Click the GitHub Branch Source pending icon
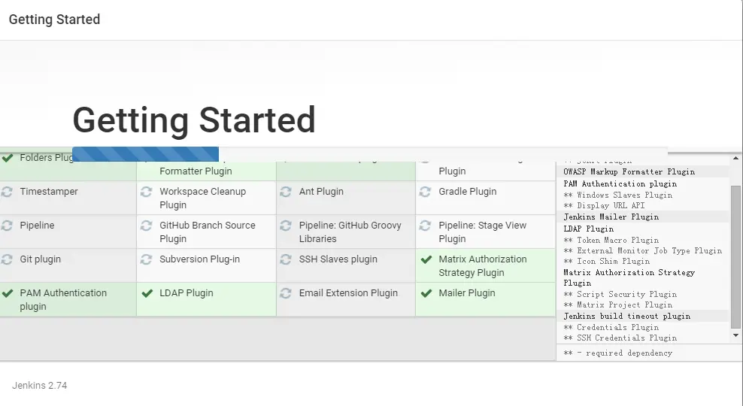This screenshot has width=743, height=406. tap(146, 226)
